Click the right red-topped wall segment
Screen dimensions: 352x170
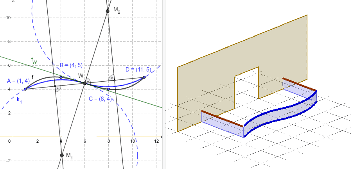click(300, 89)
